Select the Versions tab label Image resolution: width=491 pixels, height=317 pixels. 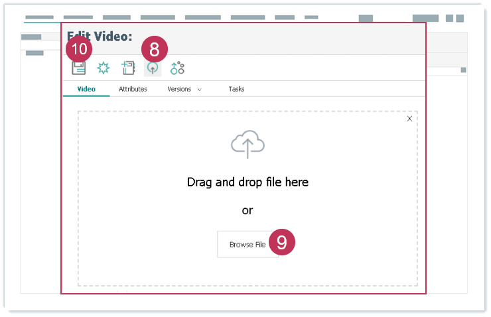179,89
